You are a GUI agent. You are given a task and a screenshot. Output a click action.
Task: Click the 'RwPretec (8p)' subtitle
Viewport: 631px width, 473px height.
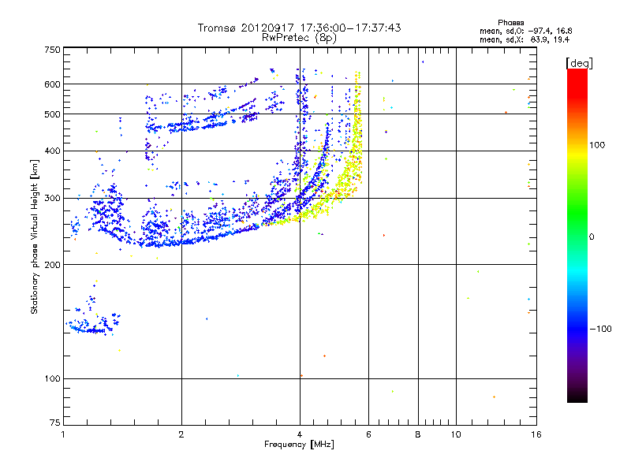[299, 38]
